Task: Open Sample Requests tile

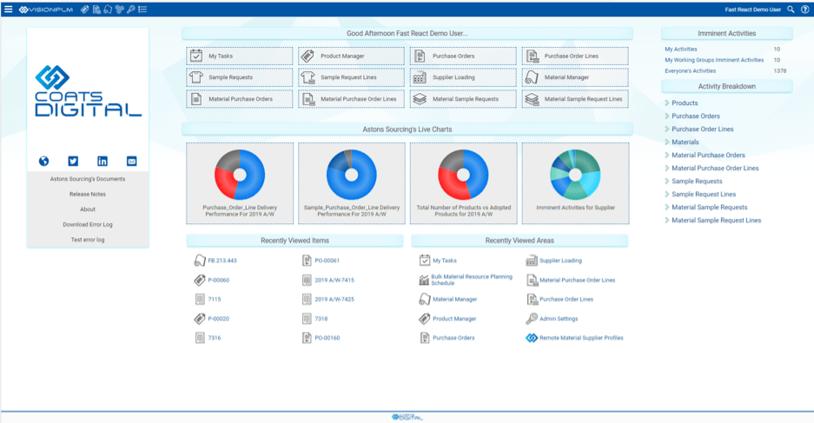Action: [239, 77]
